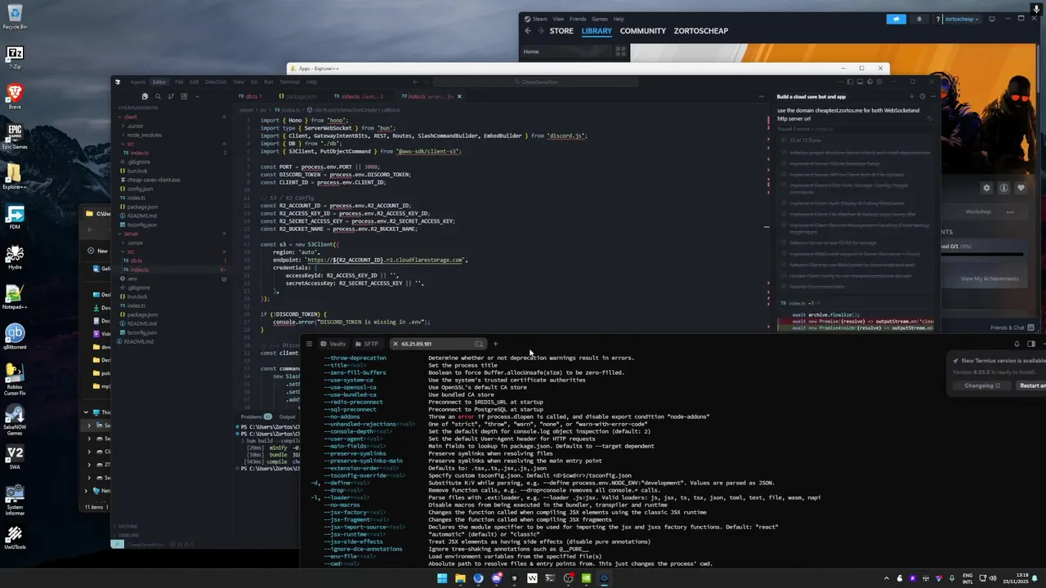Open the Terminal menu in Cursor
Image resolution: width=1046 pixels, height=588 pixels.
pos(289,82)
